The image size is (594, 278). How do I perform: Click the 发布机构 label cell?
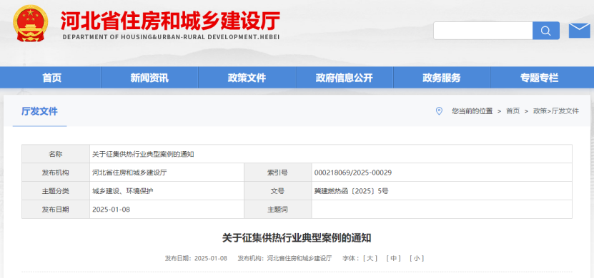(x=56, y=173)
